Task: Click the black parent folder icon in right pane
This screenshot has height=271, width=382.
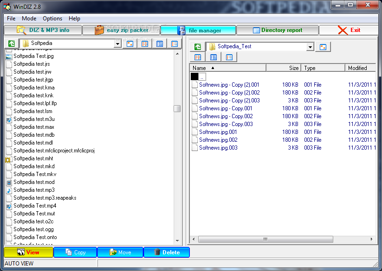Action: 194,76
